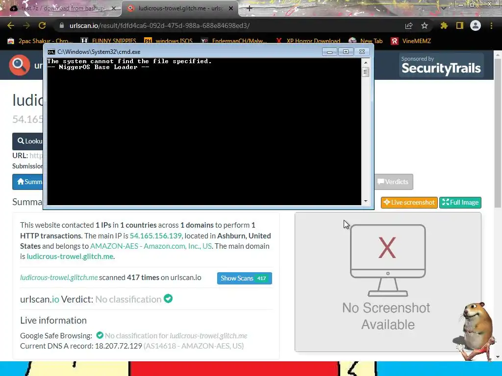This screenshot has width=502, height=376.
Task: Open the extensions puzzle icon
Action: click(444, 25)
